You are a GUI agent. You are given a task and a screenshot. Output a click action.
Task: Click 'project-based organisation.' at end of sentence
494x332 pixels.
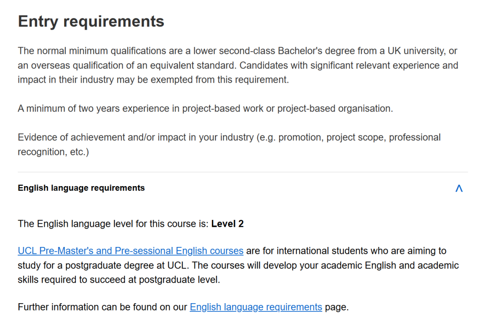pos(335,109)
